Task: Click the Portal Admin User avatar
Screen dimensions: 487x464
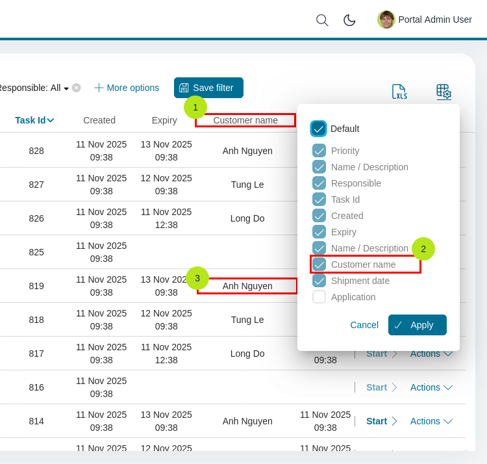Action: pos(386,19)
